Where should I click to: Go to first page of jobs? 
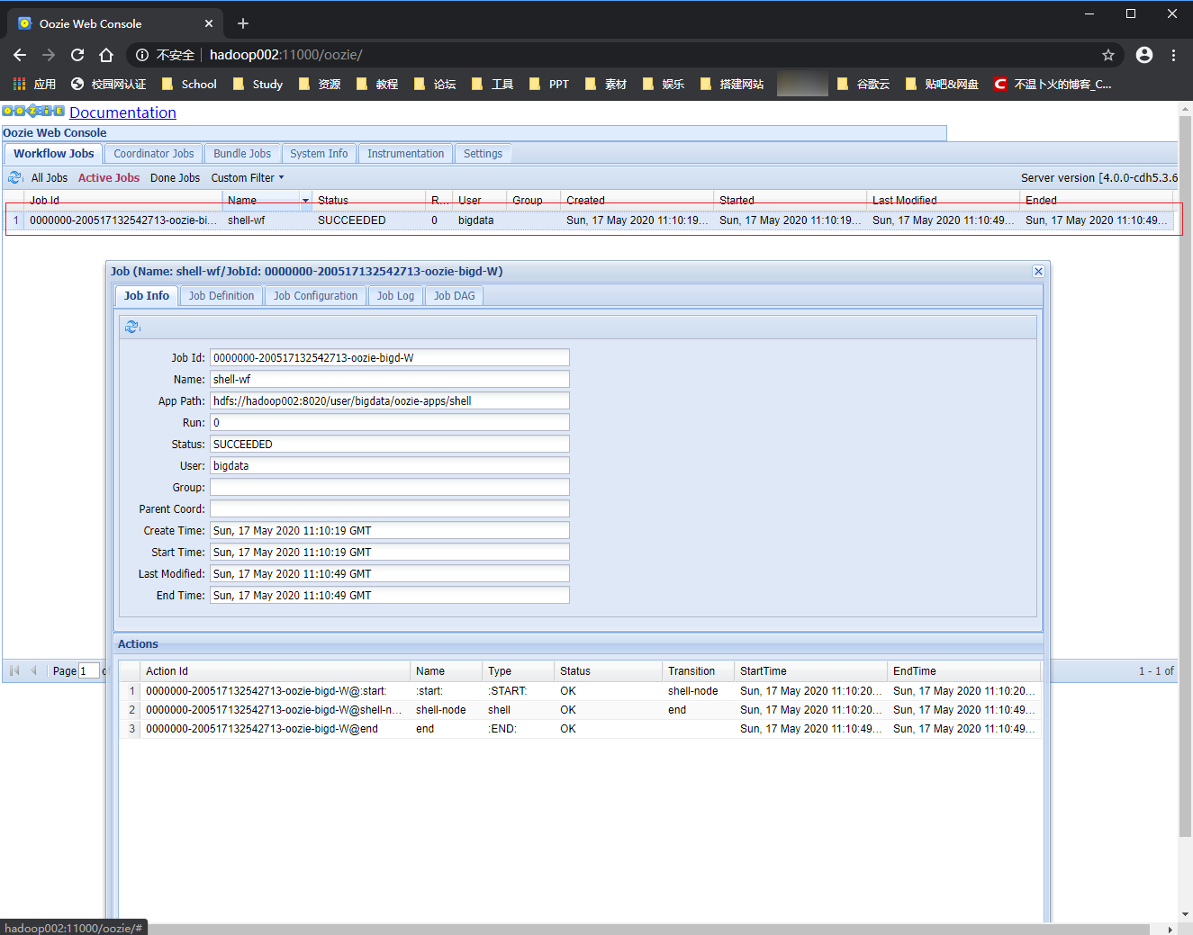14,670
